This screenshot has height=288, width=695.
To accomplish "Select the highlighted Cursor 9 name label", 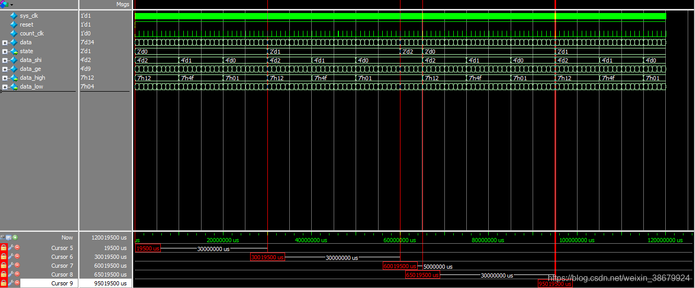I will pos(62,283).
